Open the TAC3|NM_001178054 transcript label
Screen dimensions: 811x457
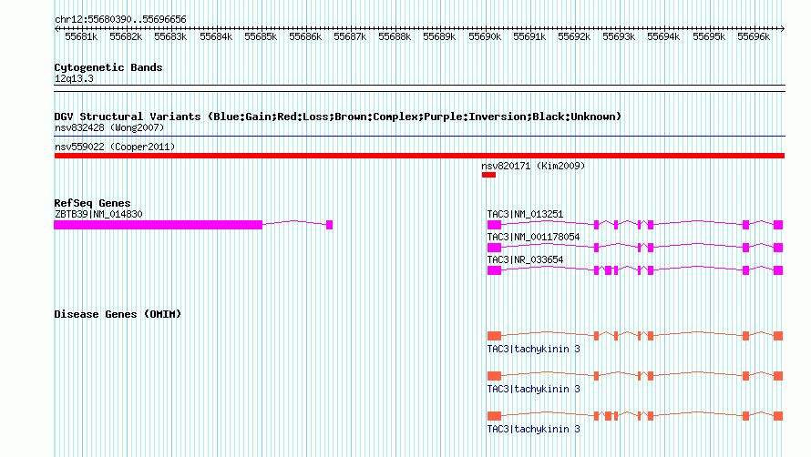point(533,237)
